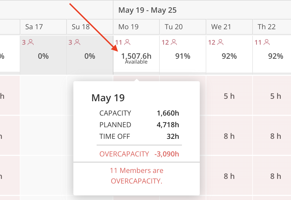Click the people icon under Su 18

(x=77, y=42)
